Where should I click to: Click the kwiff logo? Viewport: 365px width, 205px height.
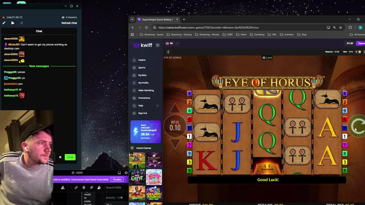(143, 45)
